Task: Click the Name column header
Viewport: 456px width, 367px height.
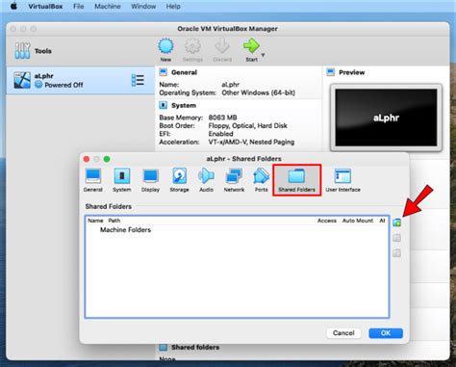Action: (x=95, y=221)
